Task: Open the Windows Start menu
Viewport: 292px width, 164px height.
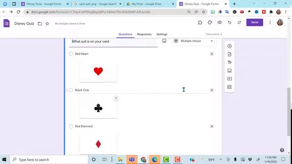Action: (4, 159)
